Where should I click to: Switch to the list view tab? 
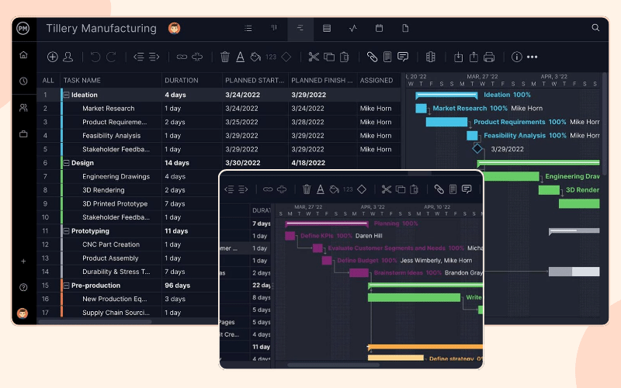pos(248,29)
